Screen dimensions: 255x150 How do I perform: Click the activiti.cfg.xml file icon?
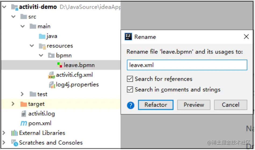[x=51, y=75]
